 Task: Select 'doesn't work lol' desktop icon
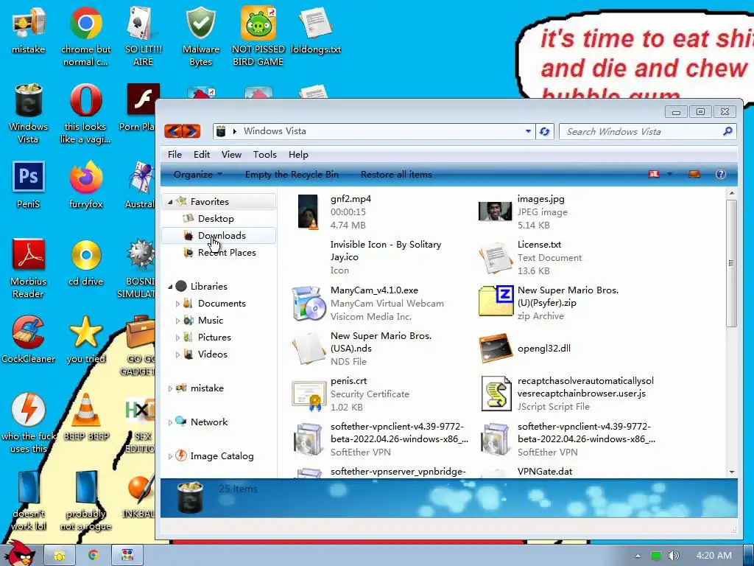click(29, 500)
